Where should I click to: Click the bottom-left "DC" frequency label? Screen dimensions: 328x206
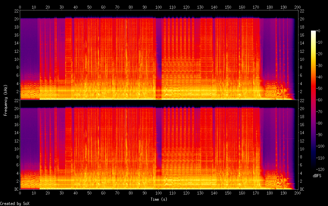tap(16, 189)
